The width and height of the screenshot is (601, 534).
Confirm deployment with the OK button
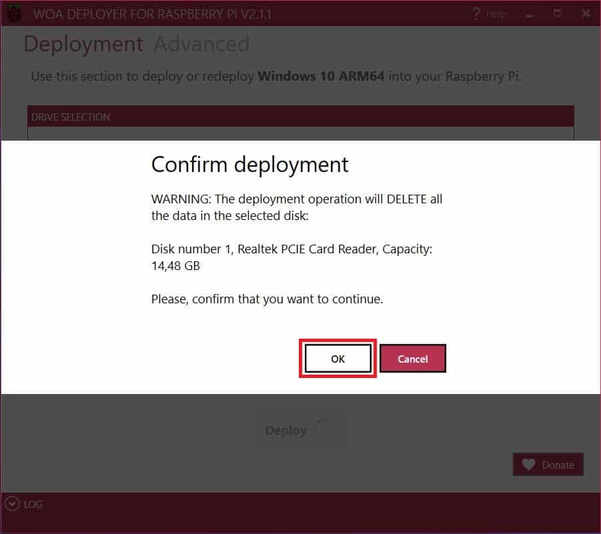(338, 358)
